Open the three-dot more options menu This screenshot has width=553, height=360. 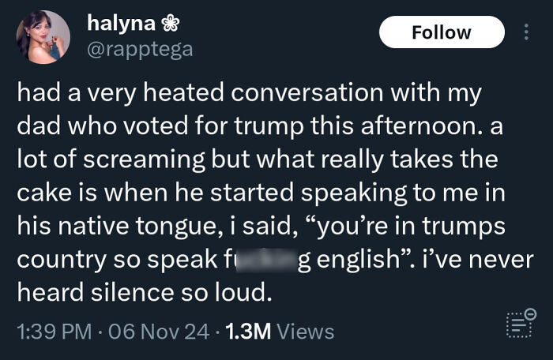(x=526, y=32)
